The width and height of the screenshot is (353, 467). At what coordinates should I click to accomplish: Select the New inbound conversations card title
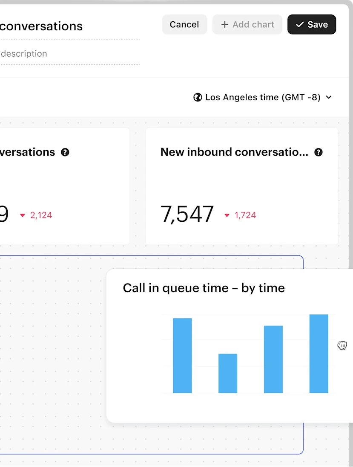(x=234, y=152)
